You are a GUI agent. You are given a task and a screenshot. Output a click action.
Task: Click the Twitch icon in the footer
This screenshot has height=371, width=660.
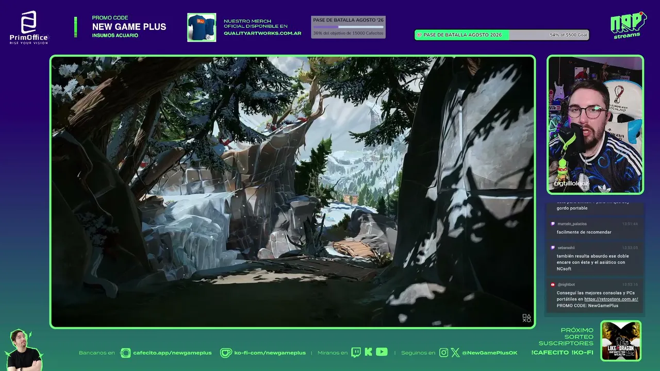[356, 352]
